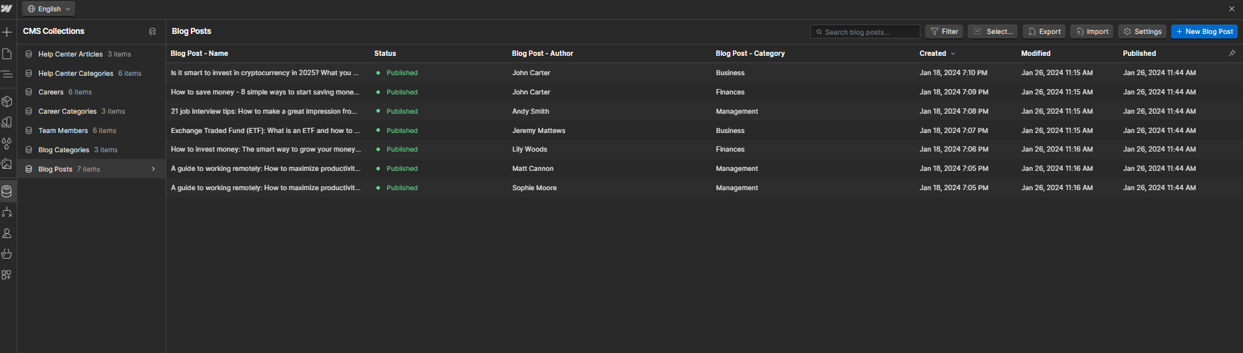Click the pin columns icon

click(x=1232, y=53)
